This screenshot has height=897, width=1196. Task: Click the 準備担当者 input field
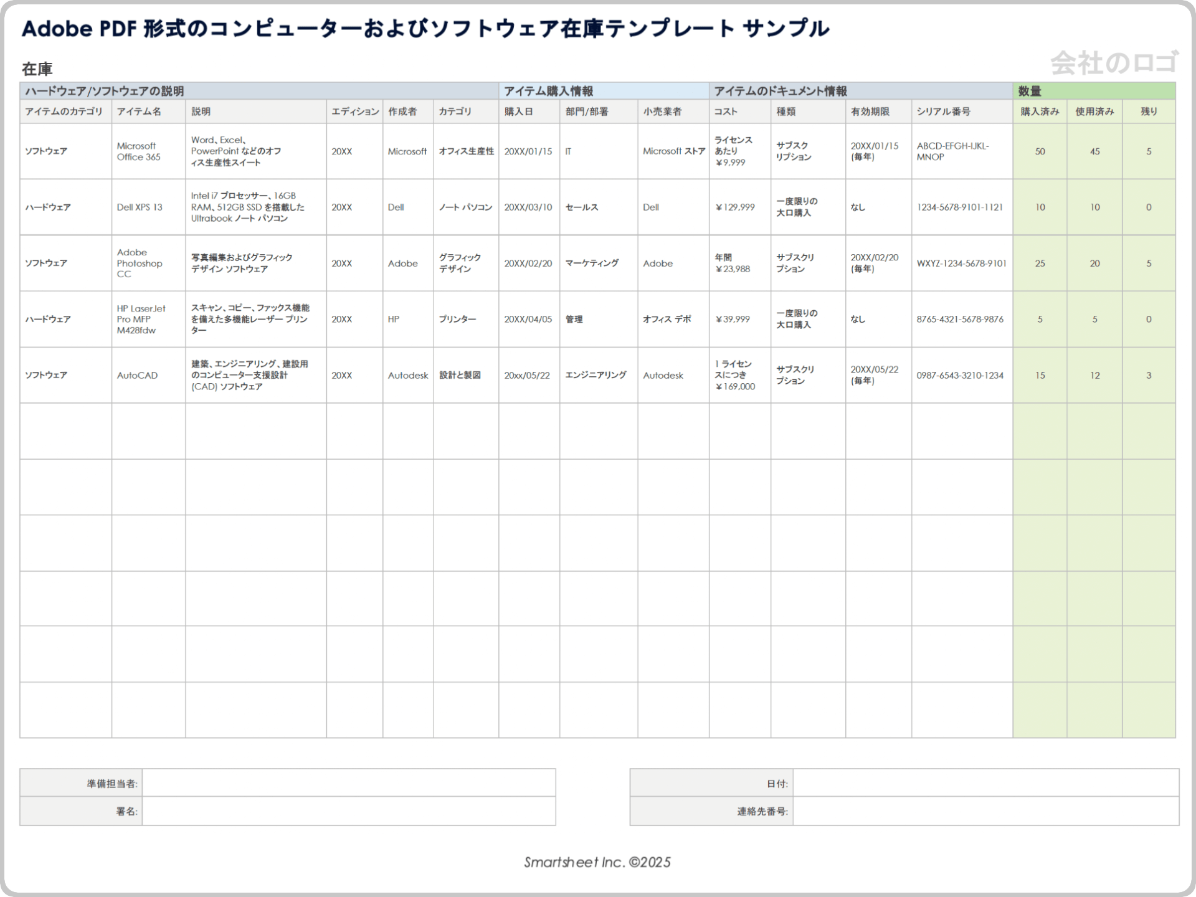[349, 783]
